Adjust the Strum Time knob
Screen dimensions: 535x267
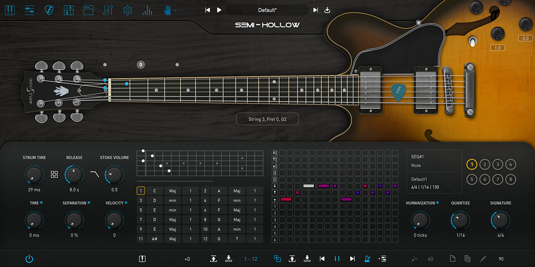pos(34,175)
